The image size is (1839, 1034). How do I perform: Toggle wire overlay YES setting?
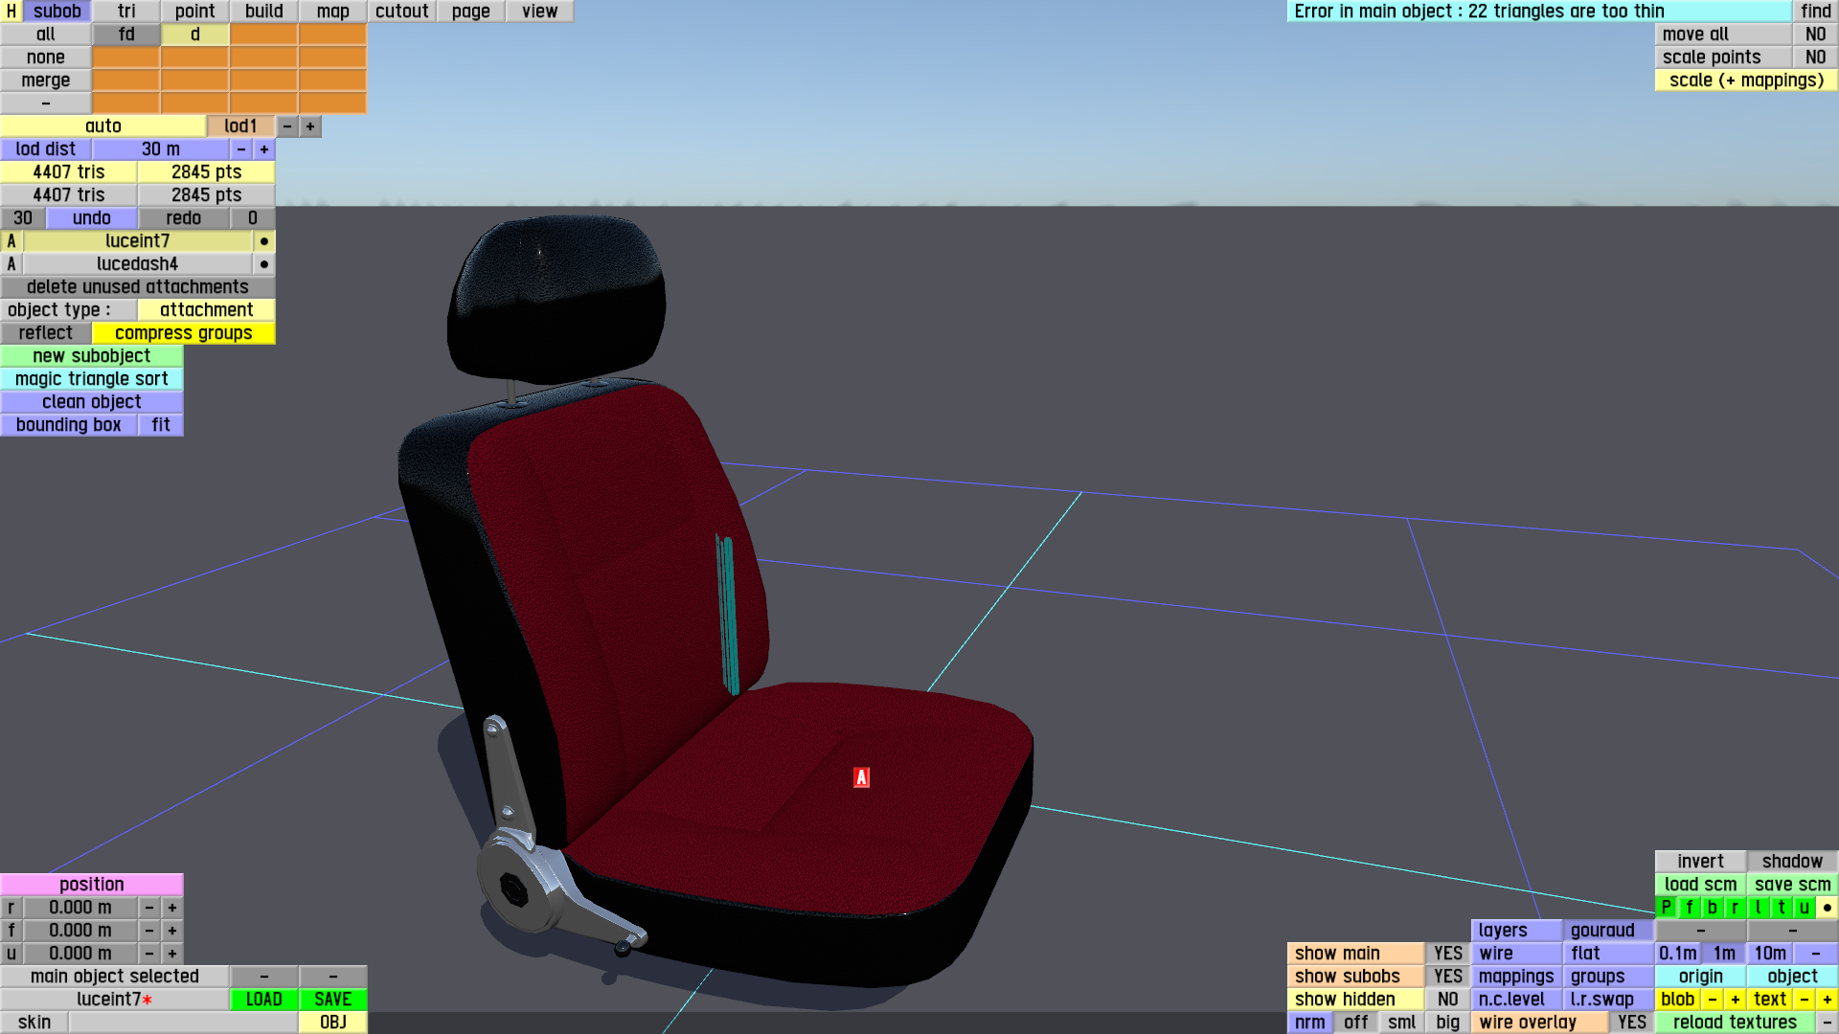[1631, 1023]
